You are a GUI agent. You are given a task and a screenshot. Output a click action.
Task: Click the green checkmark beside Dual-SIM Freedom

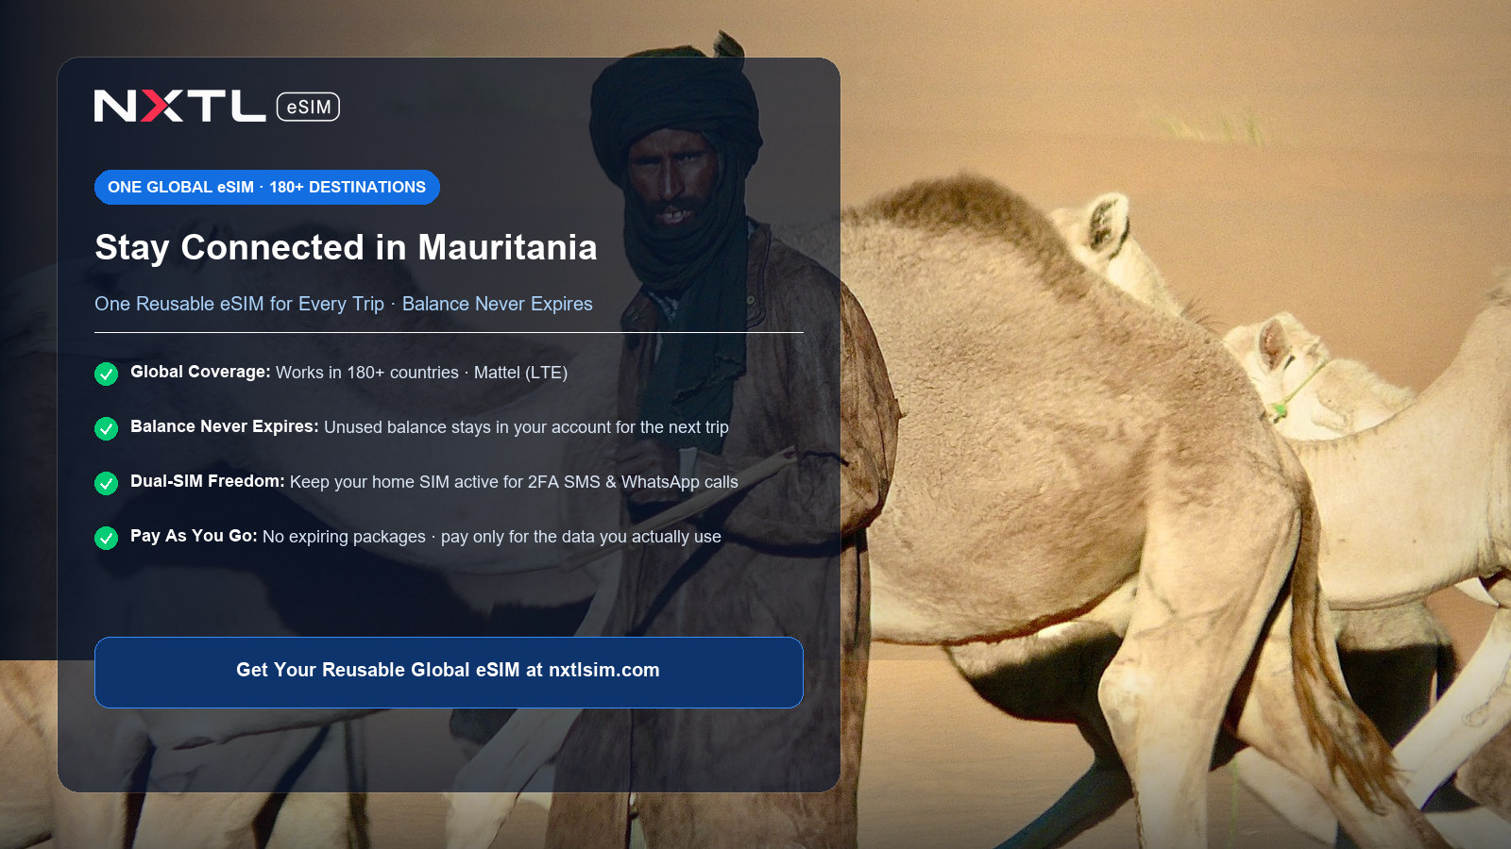tap(106, 483)
